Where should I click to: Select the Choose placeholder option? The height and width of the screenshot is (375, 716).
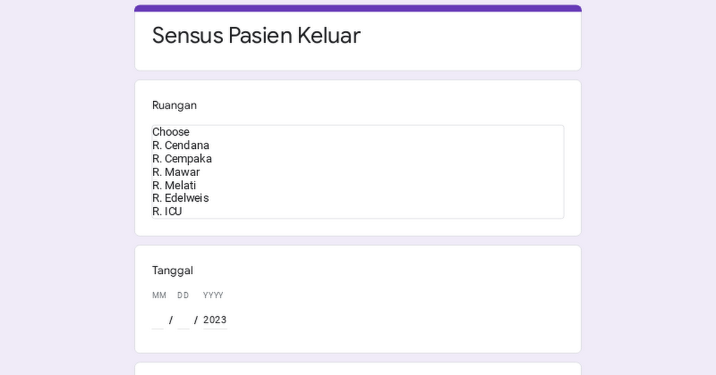171,132
